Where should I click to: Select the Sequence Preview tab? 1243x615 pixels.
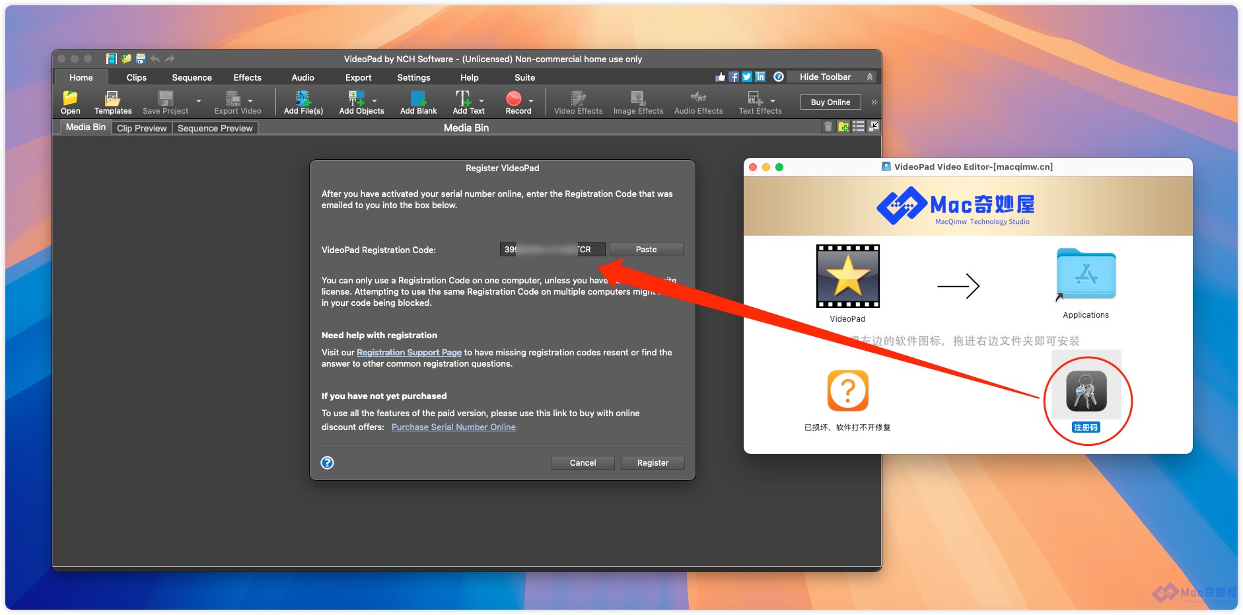point(215,128)
